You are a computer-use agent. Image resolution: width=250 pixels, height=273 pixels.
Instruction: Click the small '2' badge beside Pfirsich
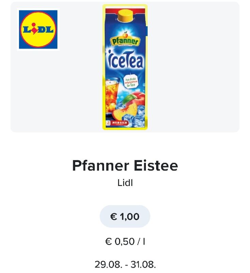point(108,123)
